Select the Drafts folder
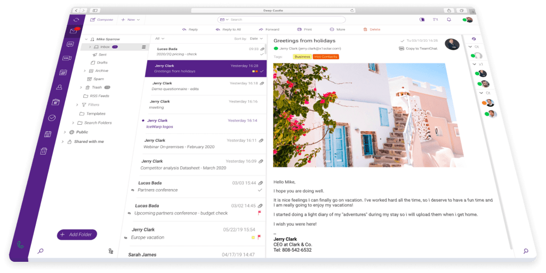Viewport: 546px width, 273px height. click(102, 62)
